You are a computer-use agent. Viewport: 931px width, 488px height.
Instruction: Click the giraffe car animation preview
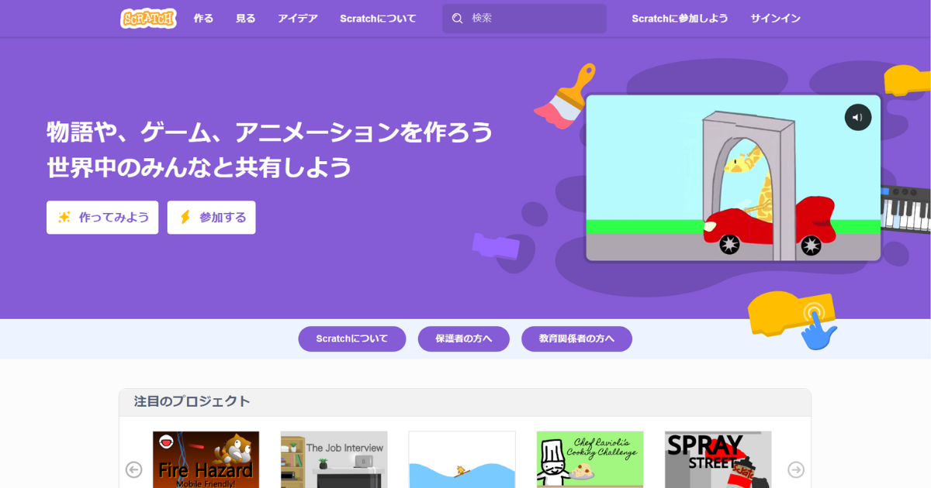[x=733, y=178]
